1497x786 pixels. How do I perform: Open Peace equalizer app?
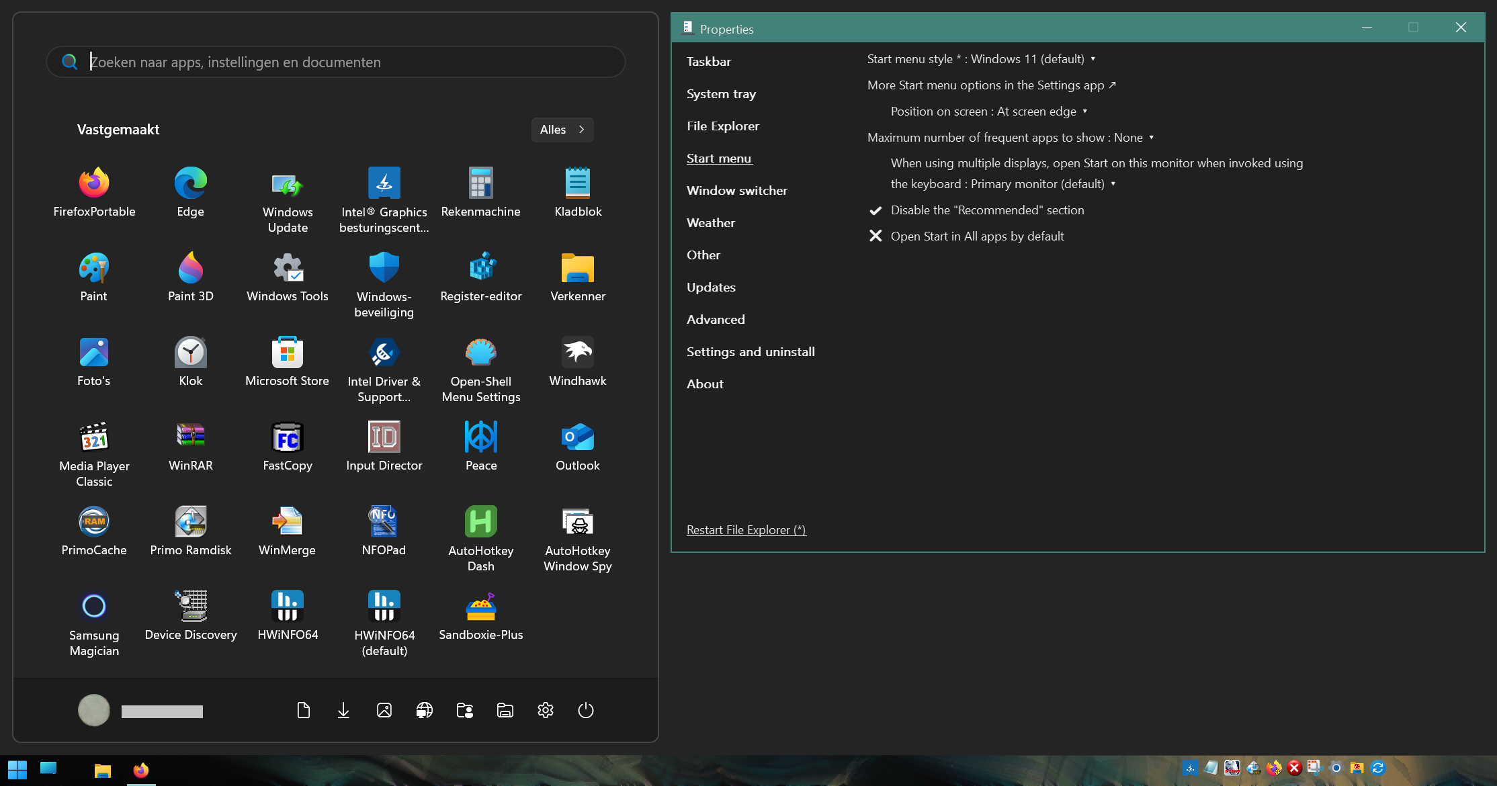481,446
